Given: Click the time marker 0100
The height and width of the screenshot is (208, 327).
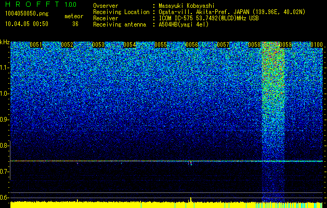Looking at the screenshot, I should (317, 45).
